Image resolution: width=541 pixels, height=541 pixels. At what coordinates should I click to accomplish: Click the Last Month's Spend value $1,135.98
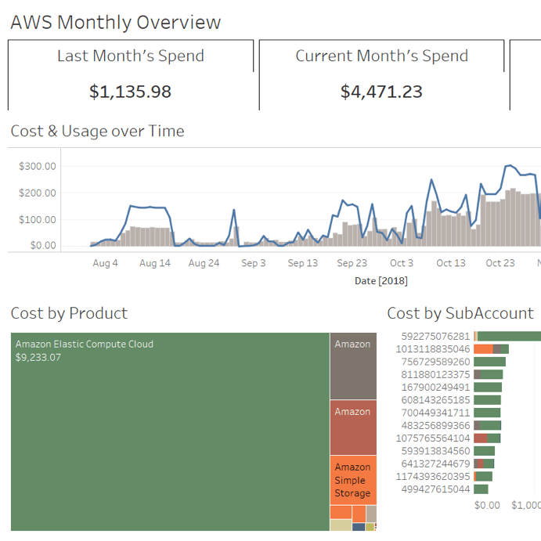(130, 92)
